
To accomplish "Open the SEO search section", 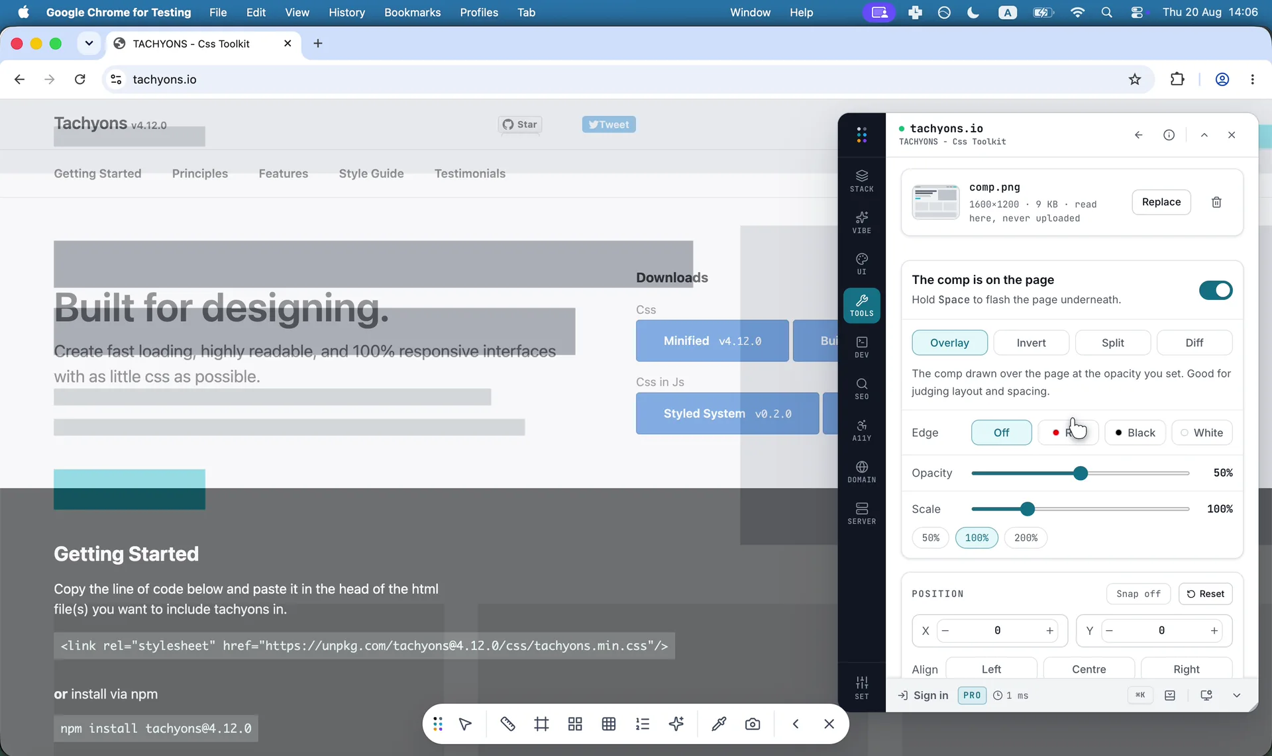I will click(x=861, y=389).
